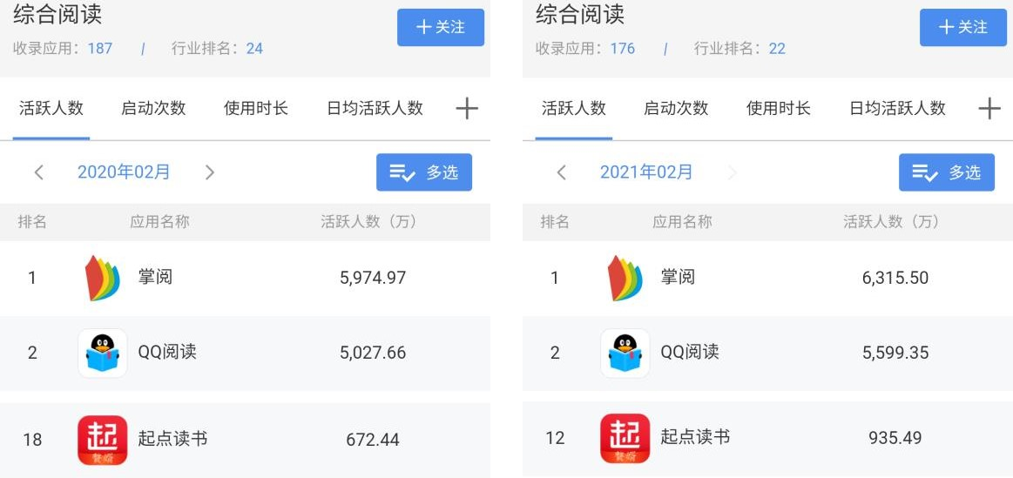The image size is (1013, 478).
Task: Click 活跃人数（万） column header, left panel
Action: pos(369,222)
